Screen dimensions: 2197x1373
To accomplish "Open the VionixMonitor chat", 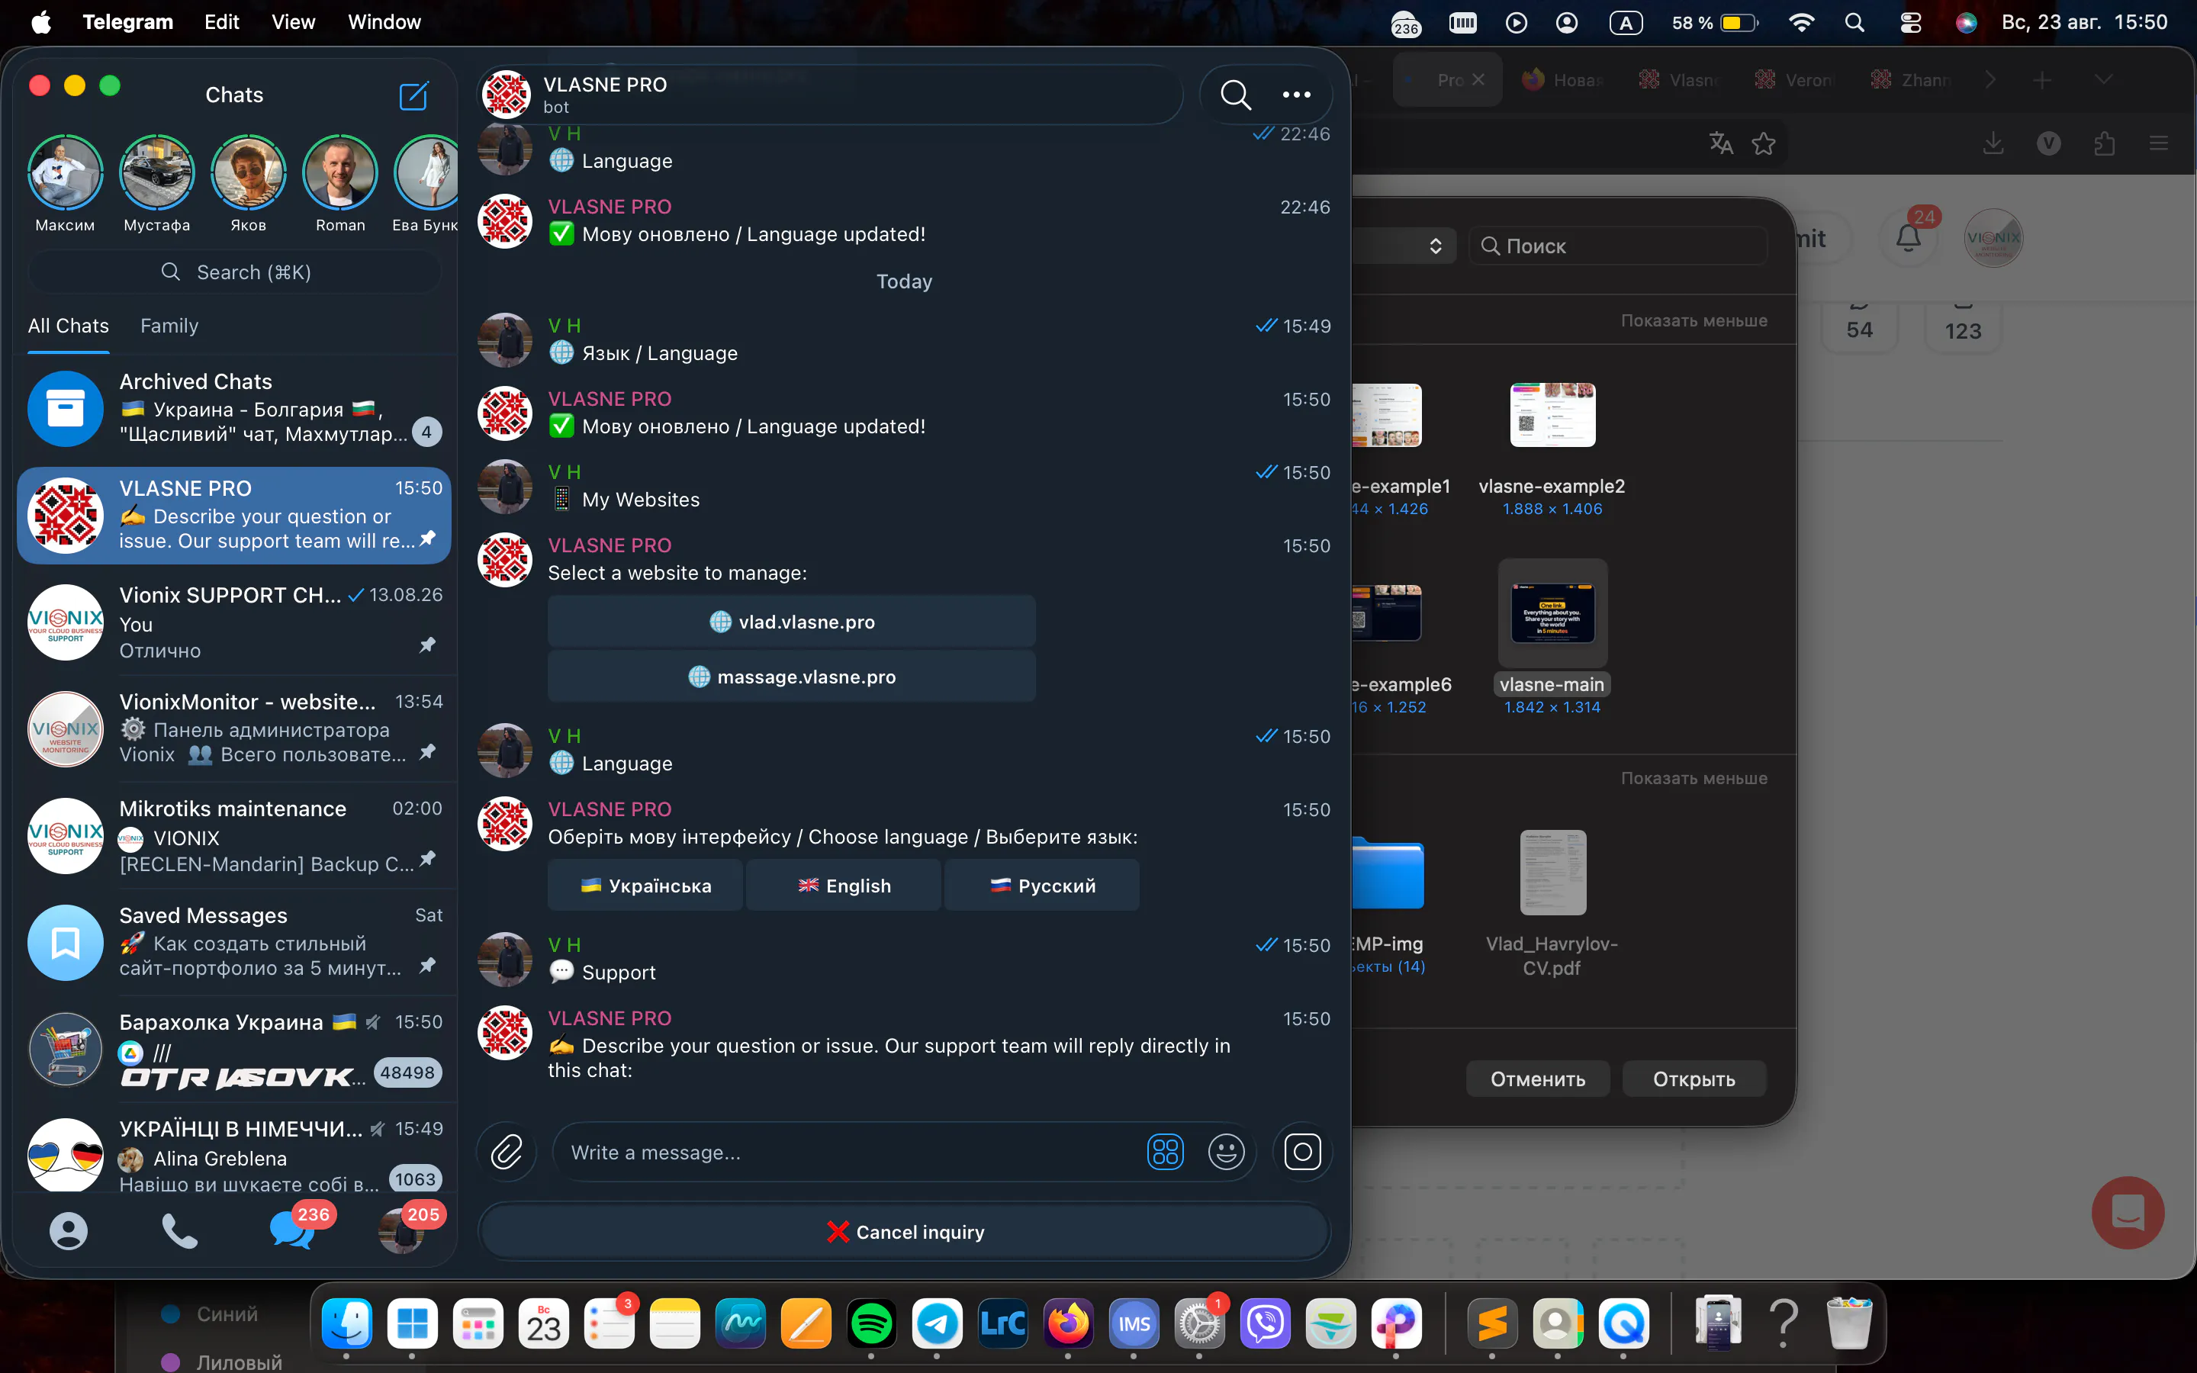I will pyautogui.click(x=236, y=728).
